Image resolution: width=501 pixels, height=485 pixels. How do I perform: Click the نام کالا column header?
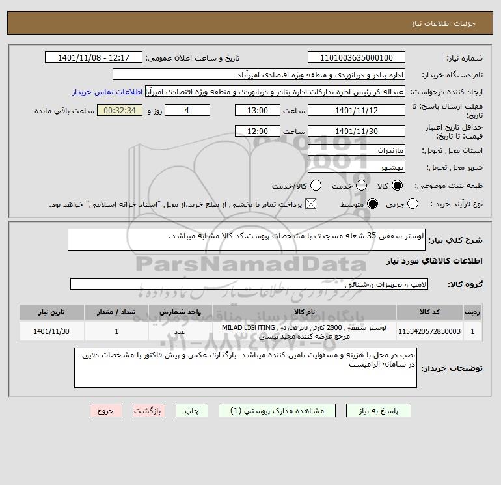pyautogui.click(x=305, y=312)
